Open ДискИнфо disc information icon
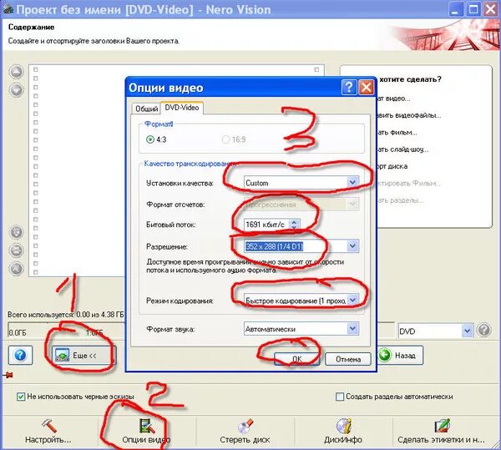 click(x=343, y=427)
